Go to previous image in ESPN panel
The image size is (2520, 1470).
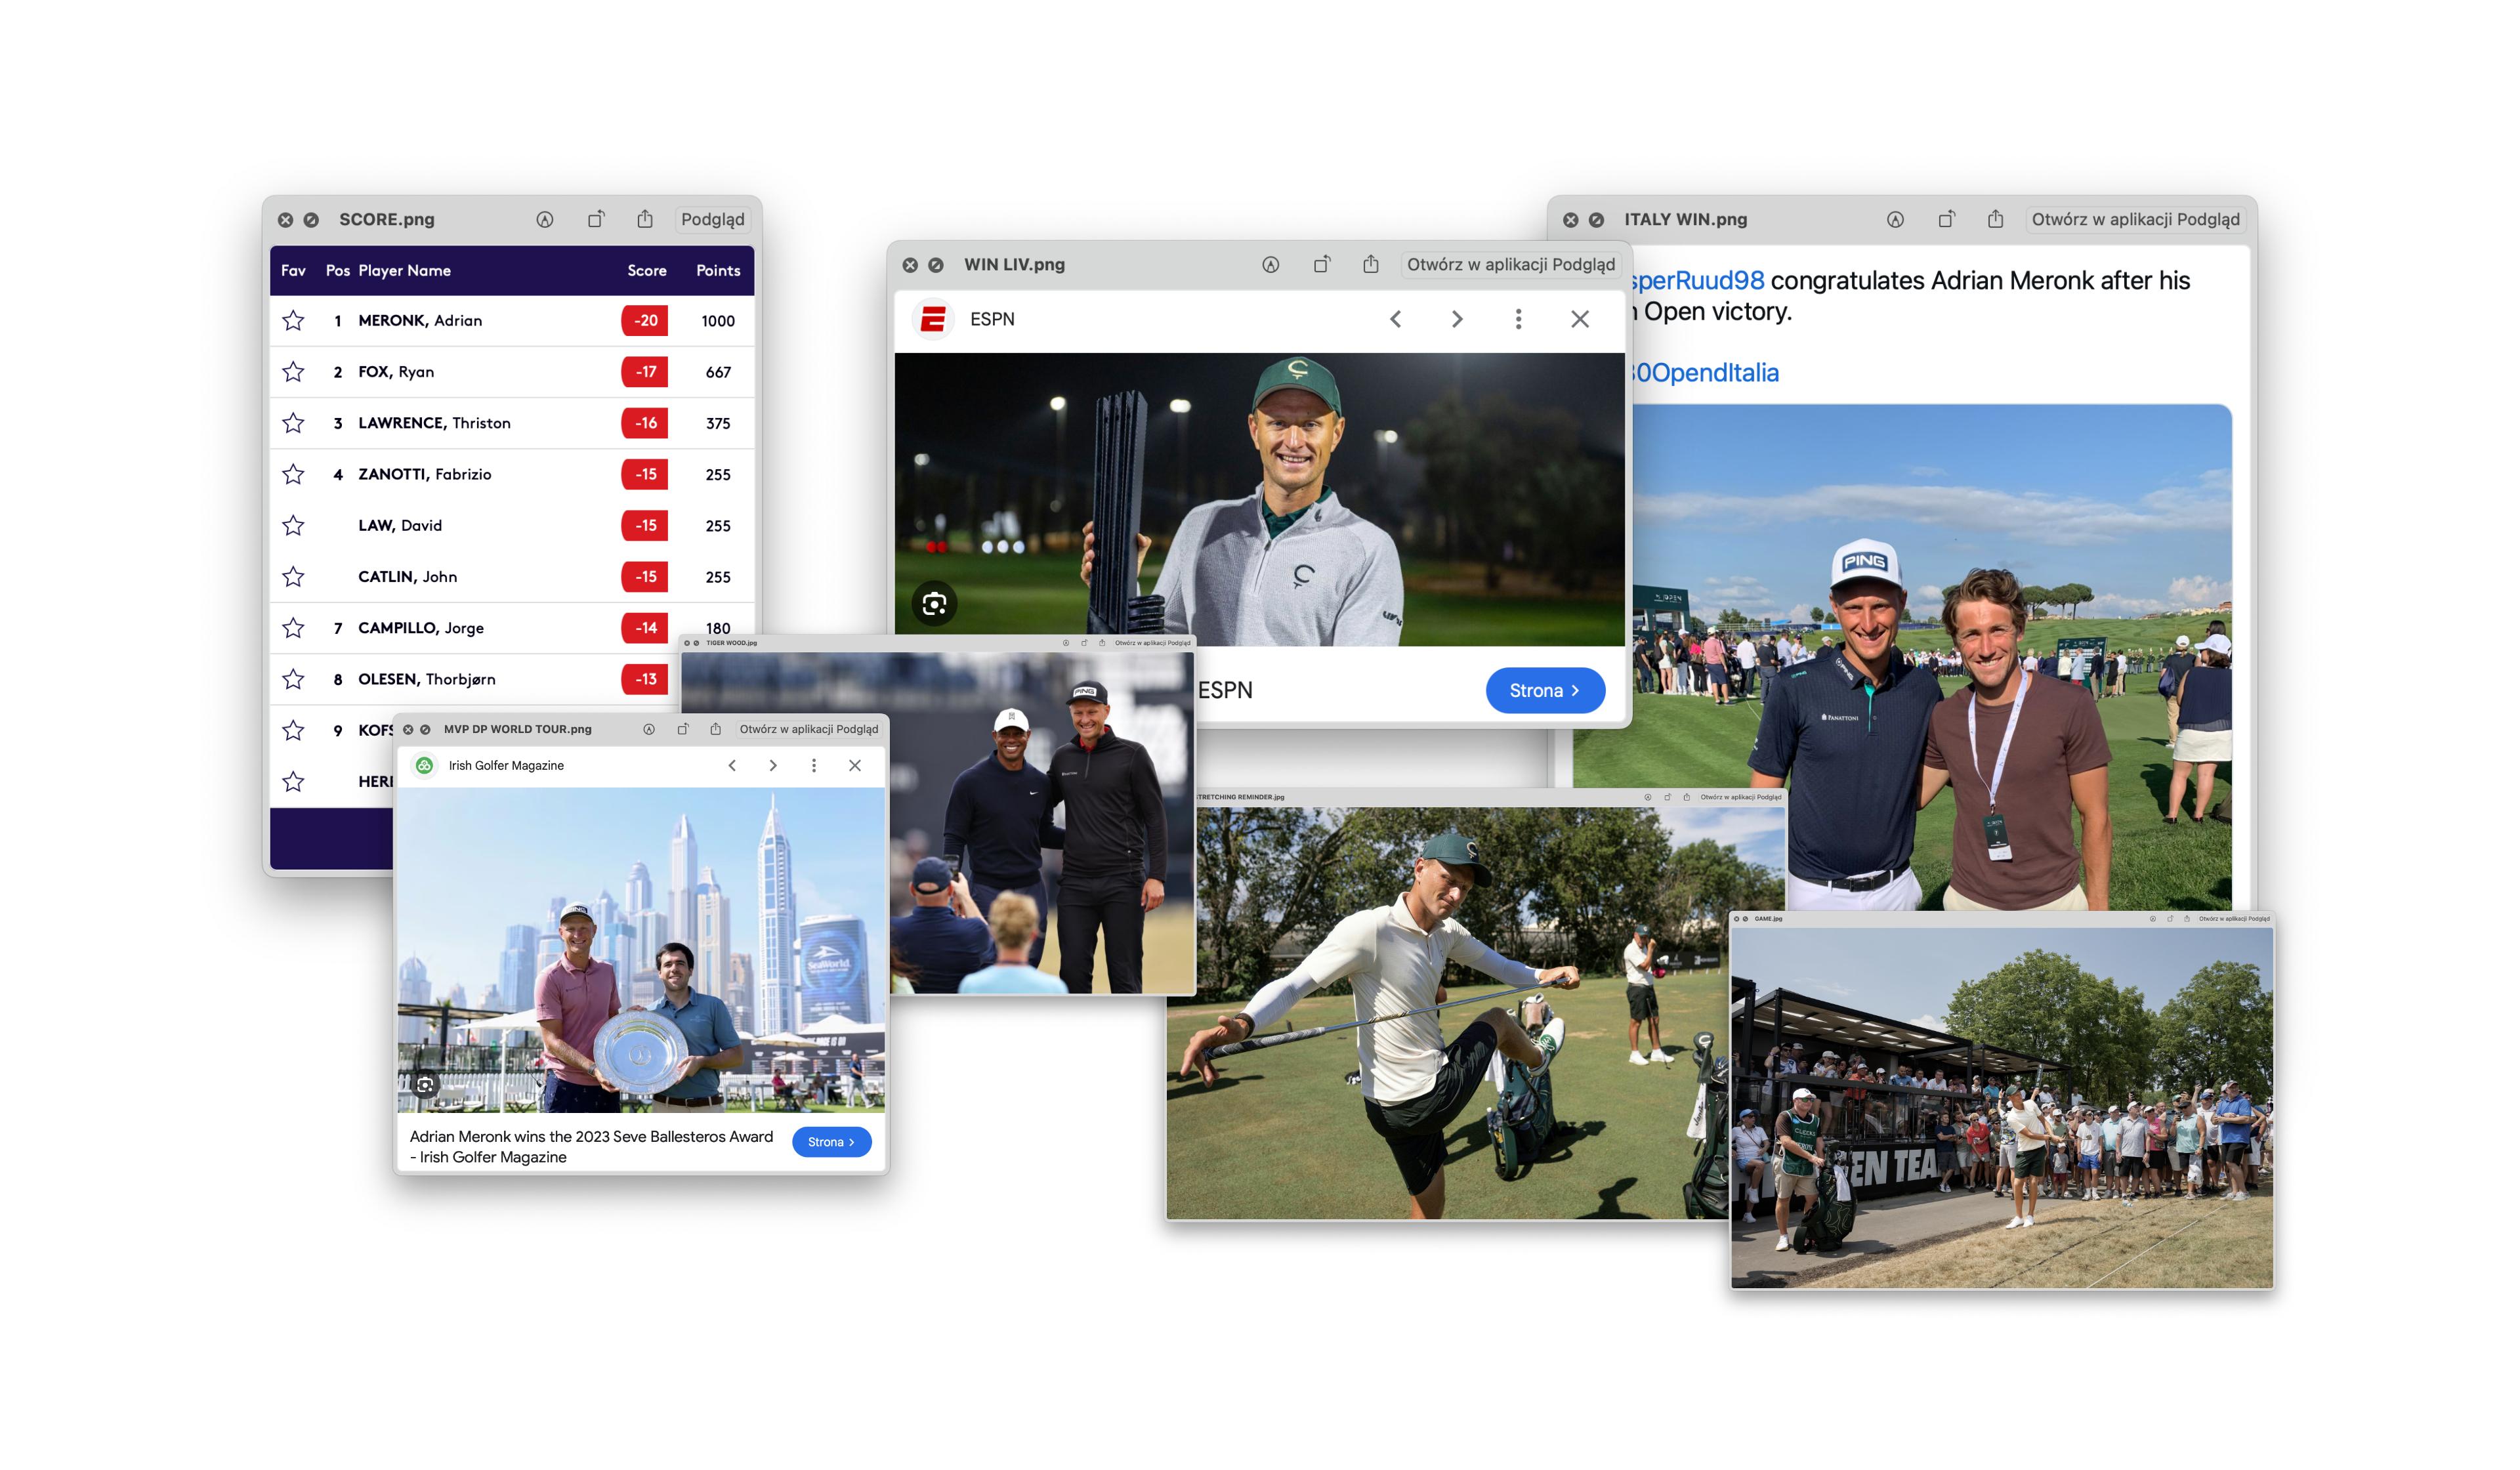click(1395, 319)
